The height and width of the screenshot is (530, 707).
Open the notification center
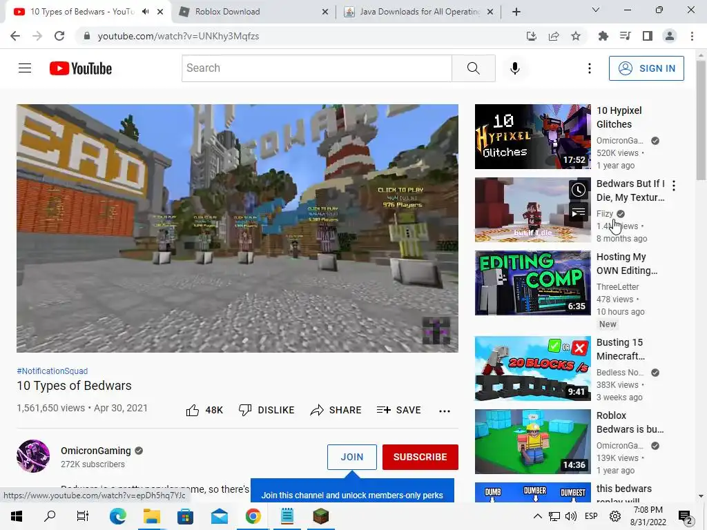pos(686,517)
